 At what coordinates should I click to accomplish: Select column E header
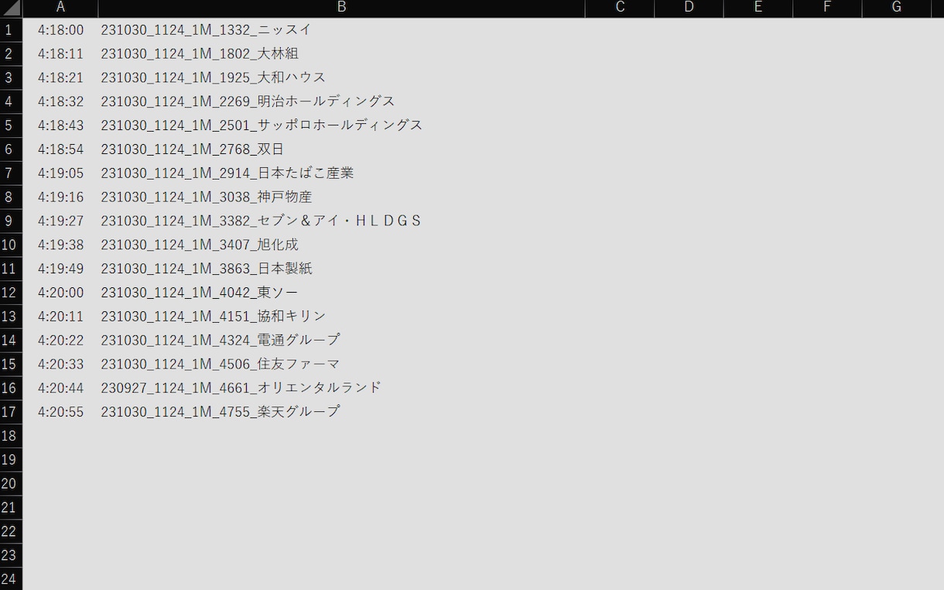click(x=758, y=8)
